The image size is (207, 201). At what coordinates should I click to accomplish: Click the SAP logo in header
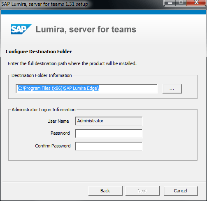coord(21,29)
